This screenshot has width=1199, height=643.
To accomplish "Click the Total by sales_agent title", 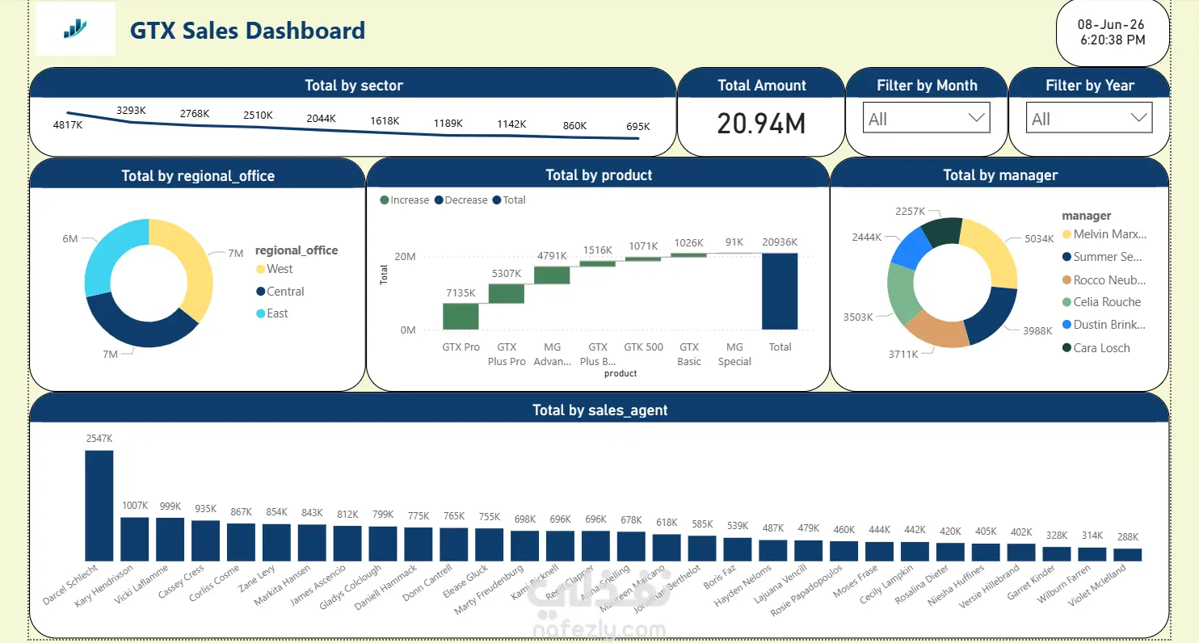I will coord(600,410).
